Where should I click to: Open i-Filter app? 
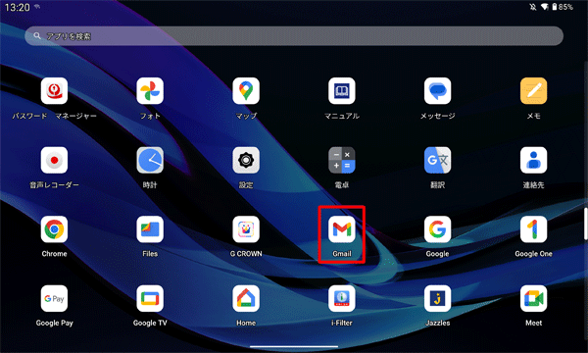[x=342, y=299]
